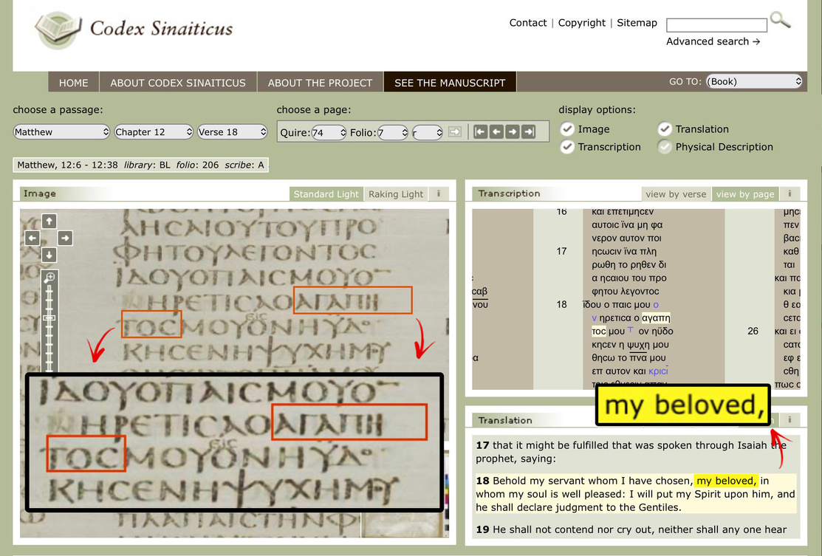822x556 pixels.
Task: Switch to Standard Light tab
Action: click(326, 194)
